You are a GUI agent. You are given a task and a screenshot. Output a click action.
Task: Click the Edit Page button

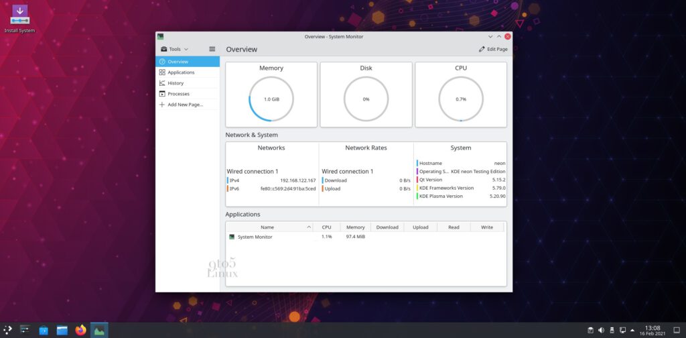point(493,49)
